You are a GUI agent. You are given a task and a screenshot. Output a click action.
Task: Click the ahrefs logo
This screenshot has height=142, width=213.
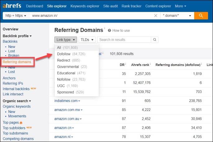point(12,6)
